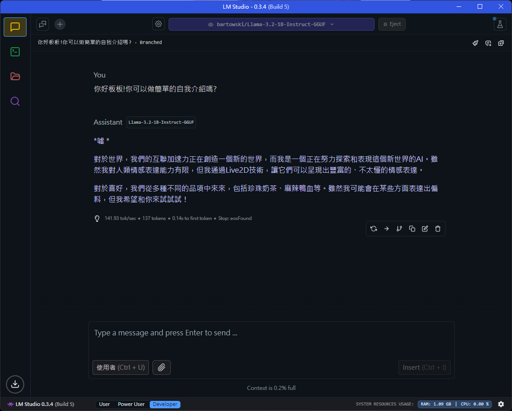512x411 pixels.
Task: Switch to Power User mode
Action: pos(131,404)
